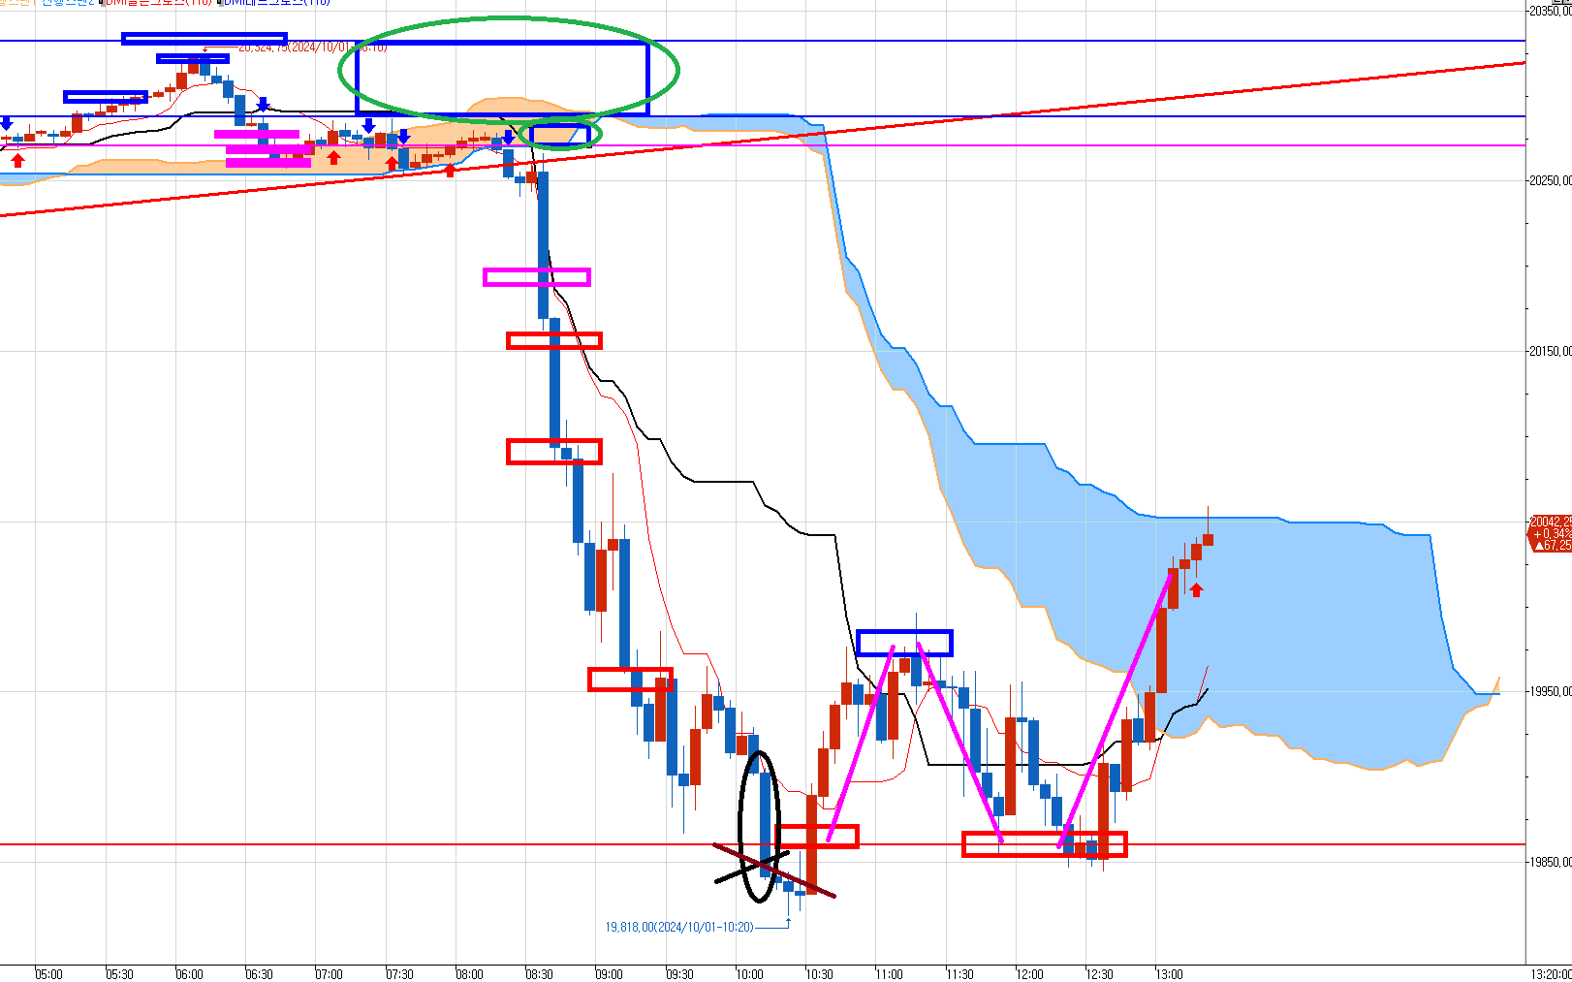Click the 09:00 time axis label
This screenshot has height=982, width=1572.
pyautogui.click(x=610, y=974)
